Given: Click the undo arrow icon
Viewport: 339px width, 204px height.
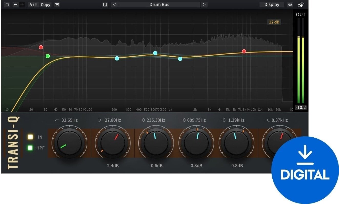Looking at the screenshot, I should pyautogui.click(x=16, y=5).
